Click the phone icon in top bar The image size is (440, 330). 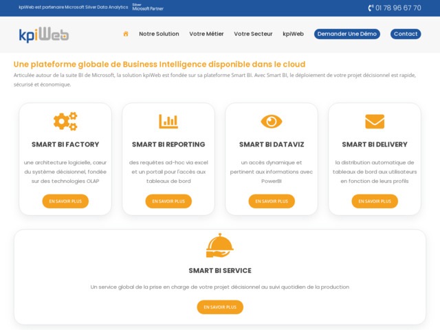[x=371, y=8]
